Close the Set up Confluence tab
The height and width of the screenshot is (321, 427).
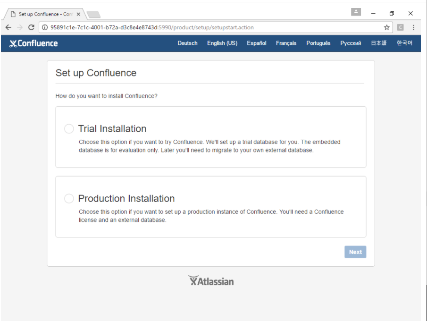[78, 14]
